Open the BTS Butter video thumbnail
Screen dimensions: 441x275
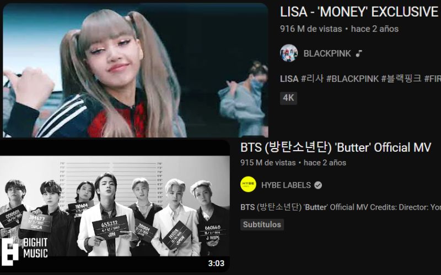click(x=115, y=206)
